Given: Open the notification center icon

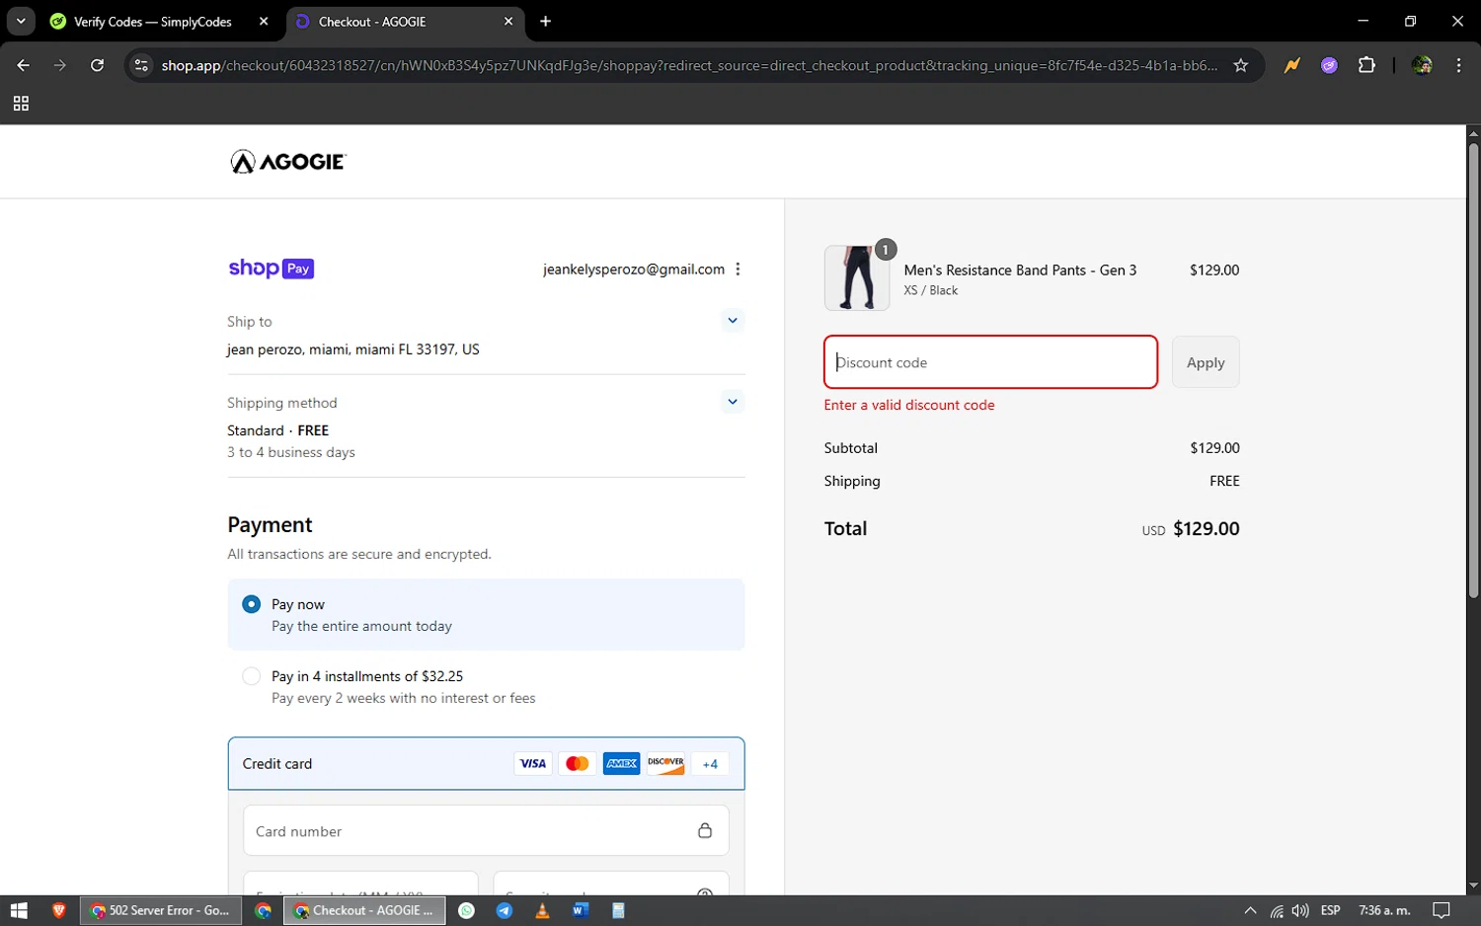Looking at the screenshot, I should click(1442, 910).
